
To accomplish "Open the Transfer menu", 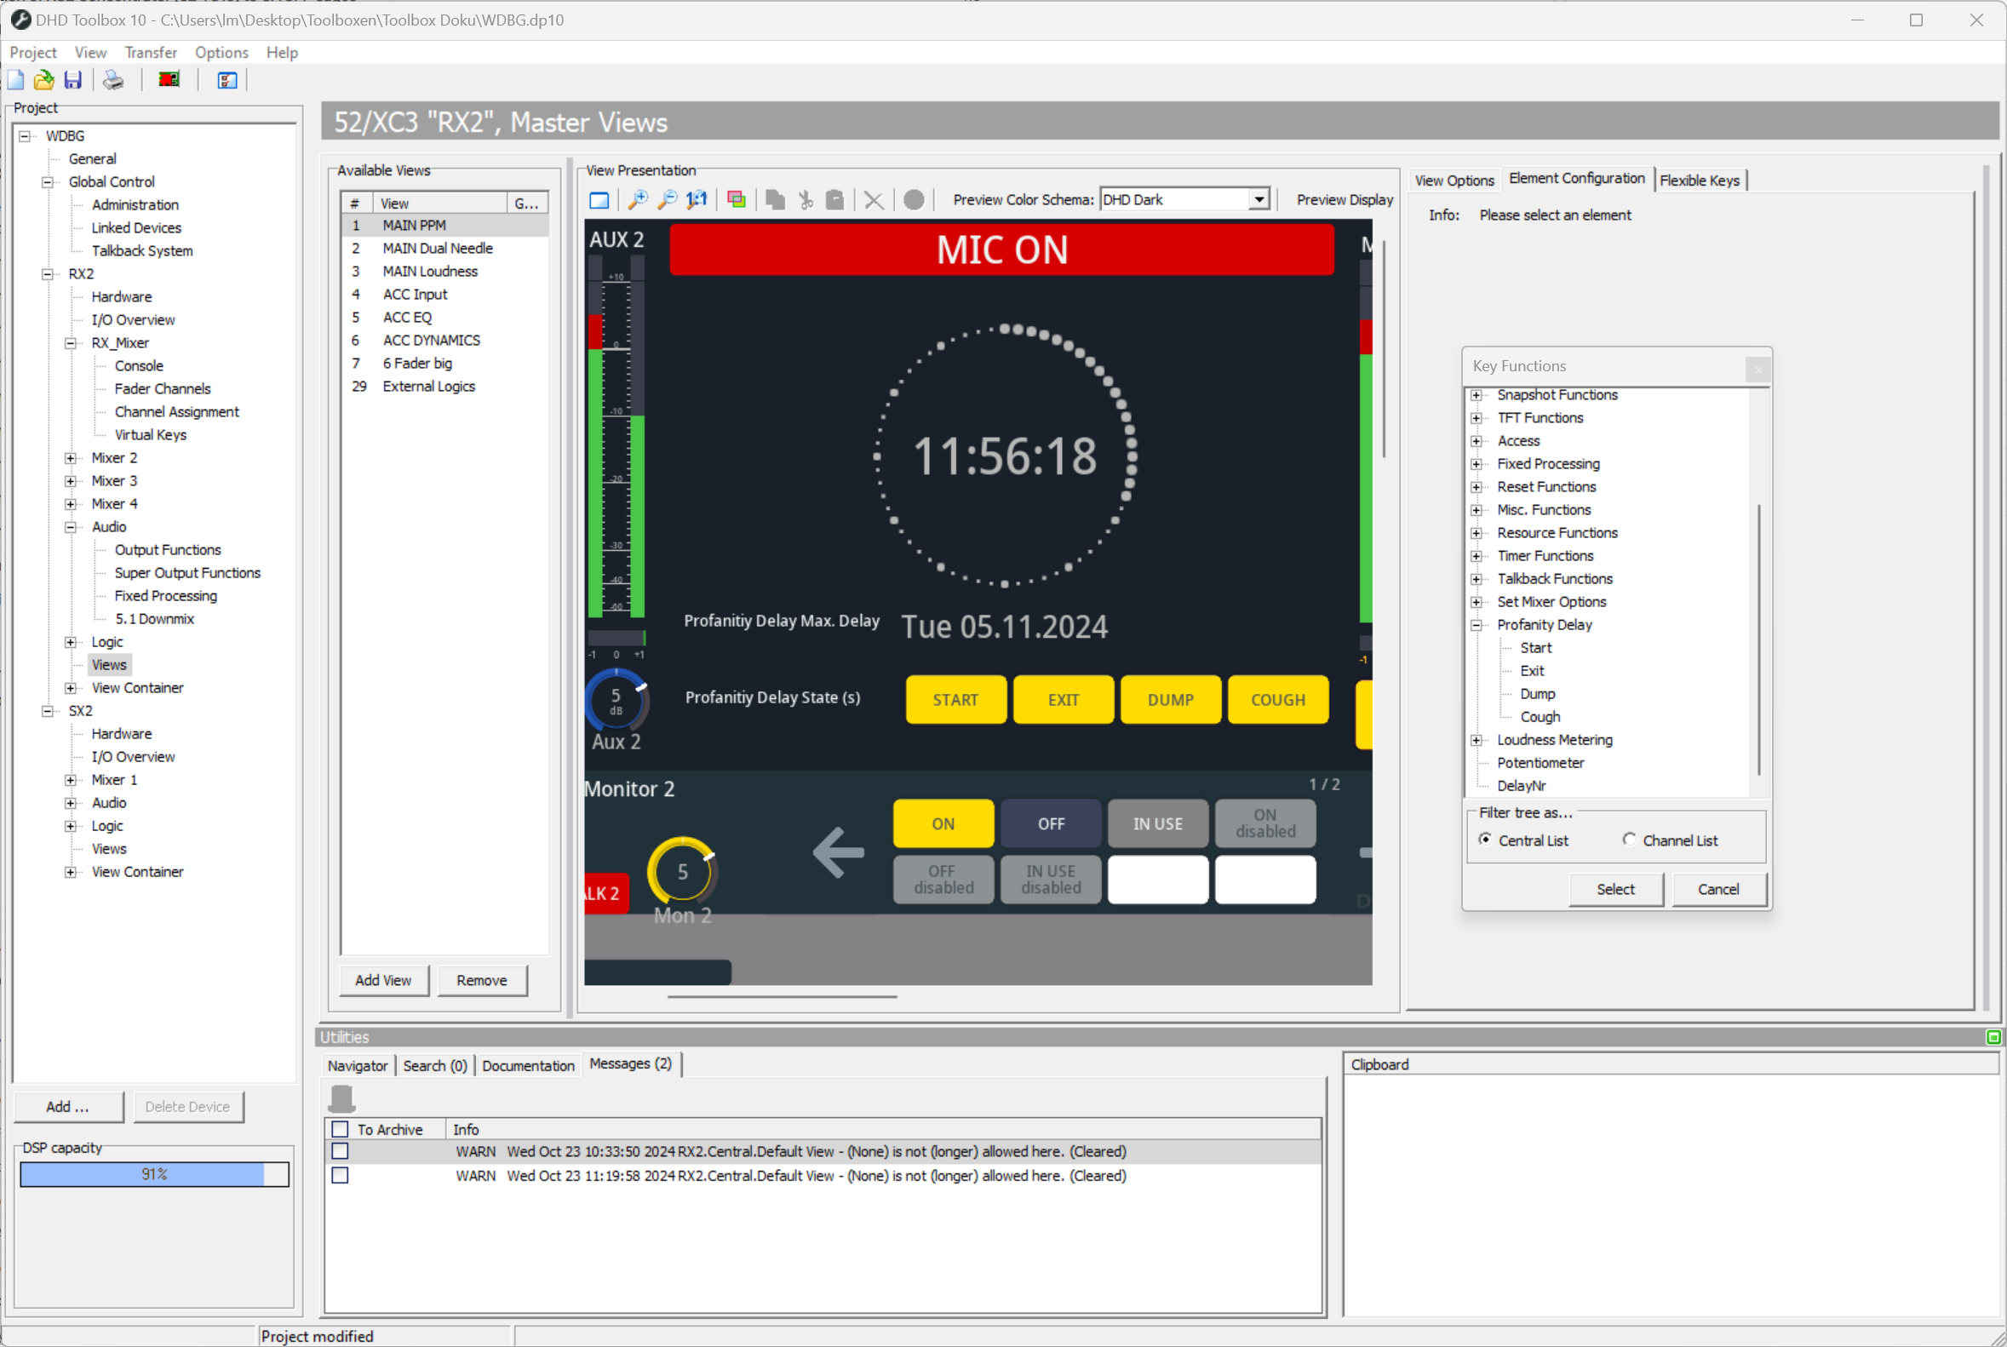I will tap(151, 52).
